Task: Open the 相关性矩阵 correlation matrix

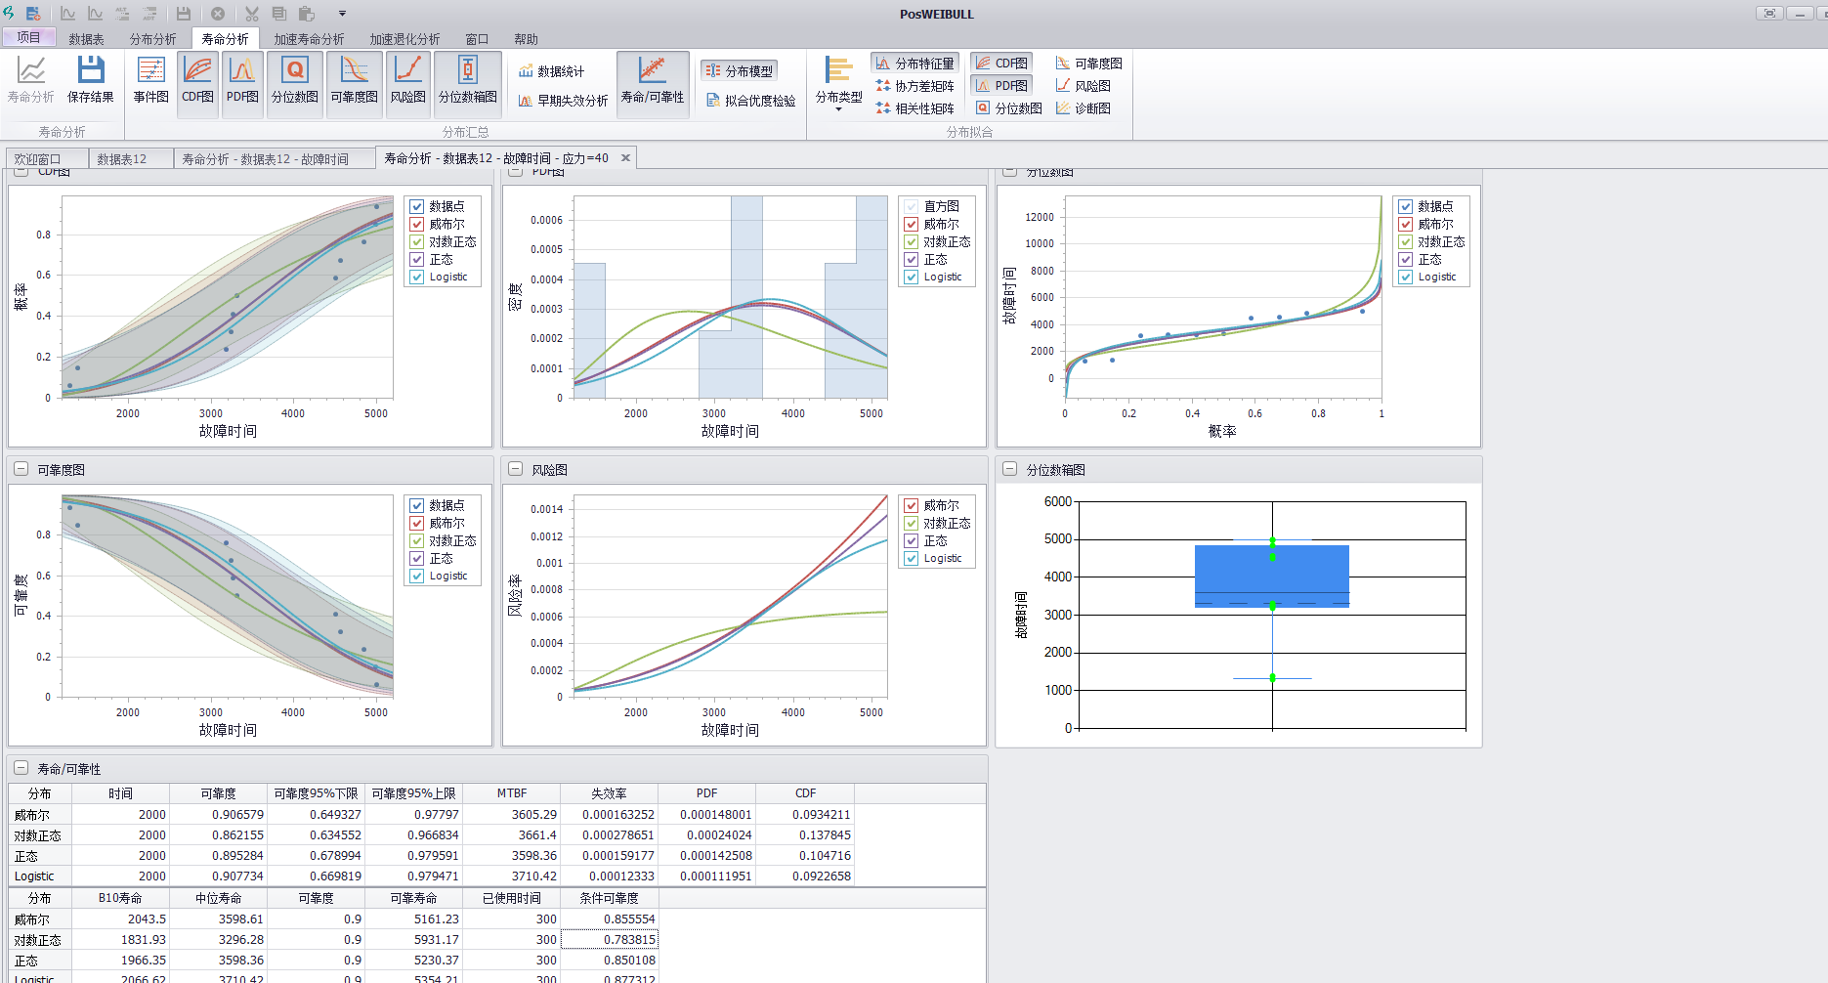Action: (914, 108)
